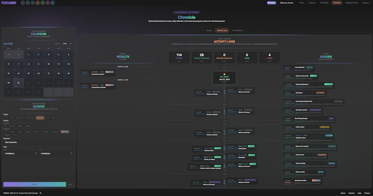Toggle the sound icon in the status bar
The width and height of the screenshot is (373, 196).
coord(41,193)
